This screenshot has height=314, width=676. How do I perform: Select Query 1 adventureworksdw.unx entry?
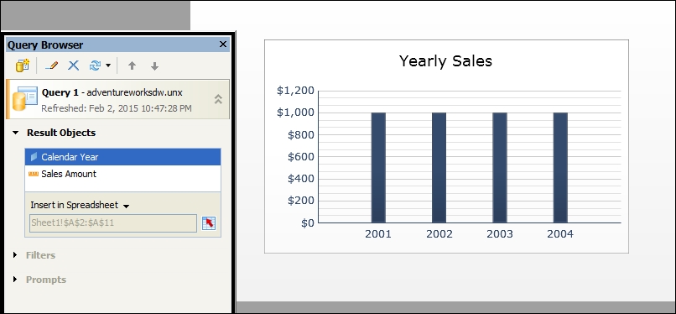[117, 99]
